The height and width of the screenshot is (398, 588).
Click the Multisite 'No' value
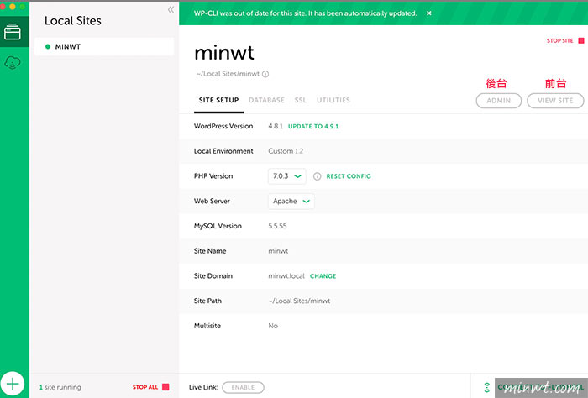(273, 326)
